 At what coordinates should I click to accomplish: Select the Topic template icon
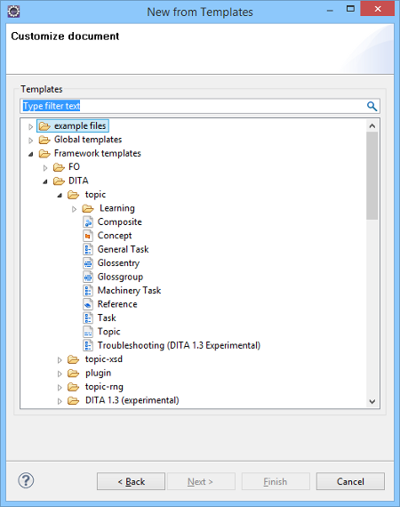click(x=88, y=332)
